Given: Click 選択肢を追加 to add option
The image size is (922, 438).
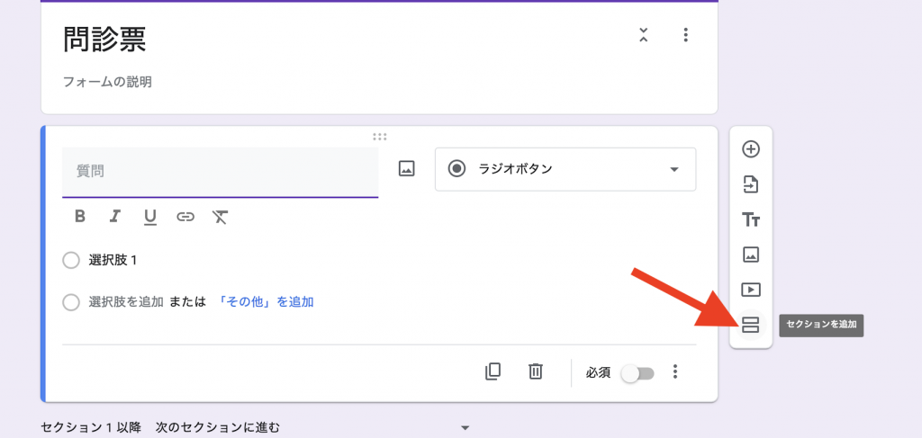Looking at the screenshot, I should pyautogui.click(x=125, y=302).
